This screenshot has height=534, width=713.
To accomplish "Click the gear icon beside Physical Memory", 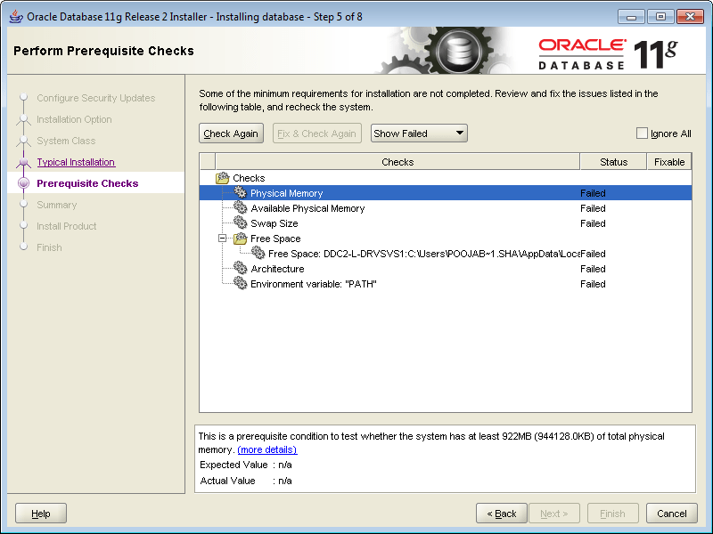I will coord(240,193).
